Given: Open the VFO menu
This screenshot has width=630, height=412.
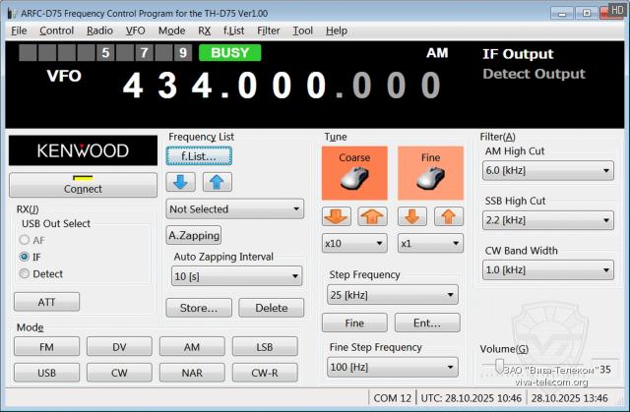Looking at the screenshot, I should [136, 30].
